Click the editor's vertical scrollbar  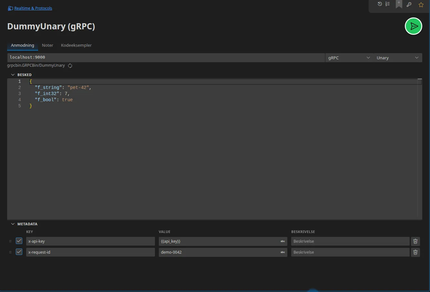(x=420, y=149)
